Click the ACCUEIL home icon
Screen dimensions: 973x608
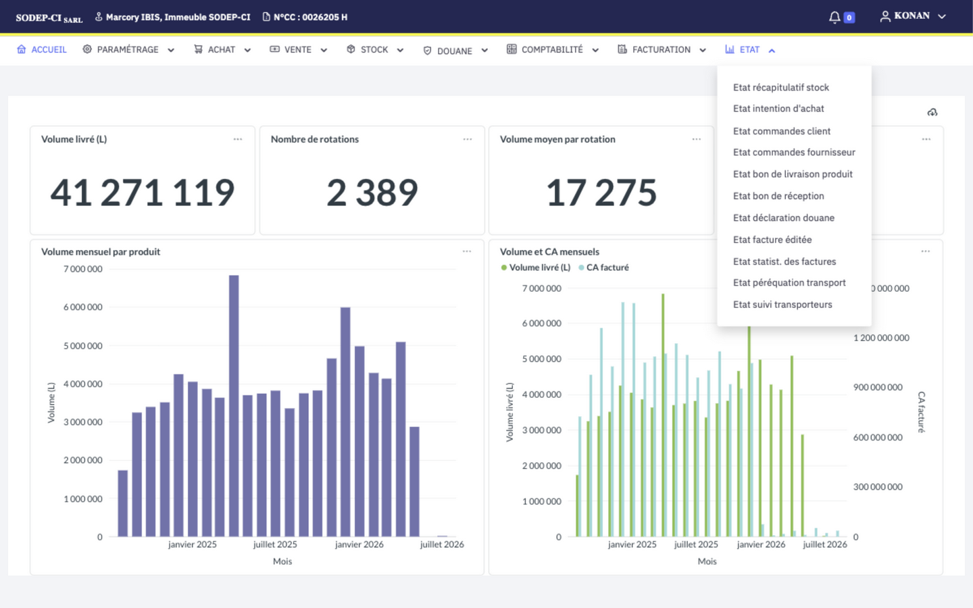point(22,49)
